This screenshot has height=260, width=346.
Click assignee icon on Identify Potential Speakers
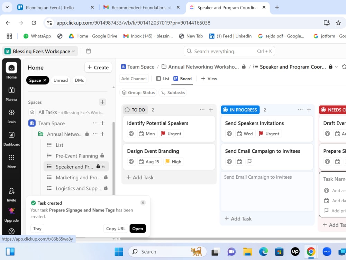(131, 134)
